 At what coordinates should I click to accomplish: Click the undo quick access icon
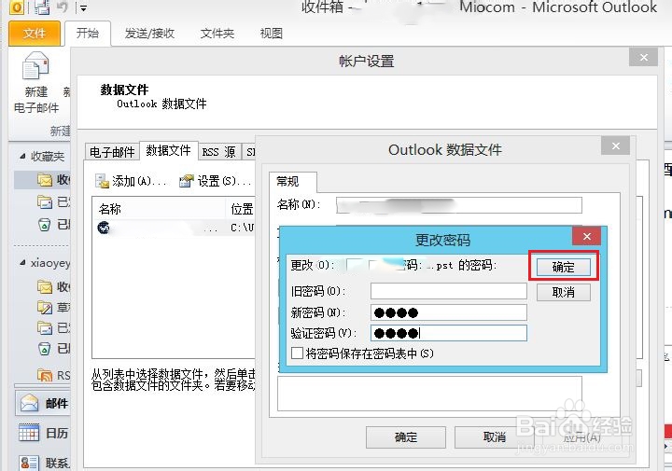point(63,7)
